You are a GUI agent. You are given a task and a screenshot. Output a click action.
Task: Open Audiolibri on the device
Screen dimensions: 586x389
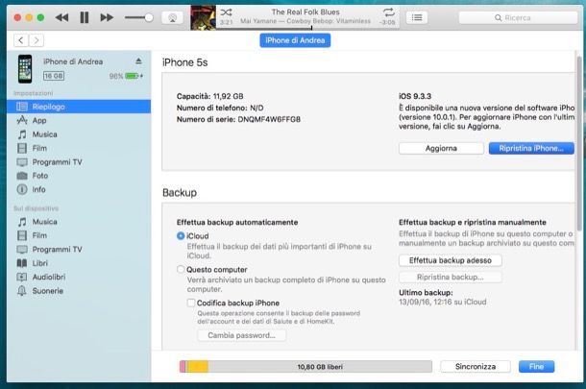[x=79, y=277]
